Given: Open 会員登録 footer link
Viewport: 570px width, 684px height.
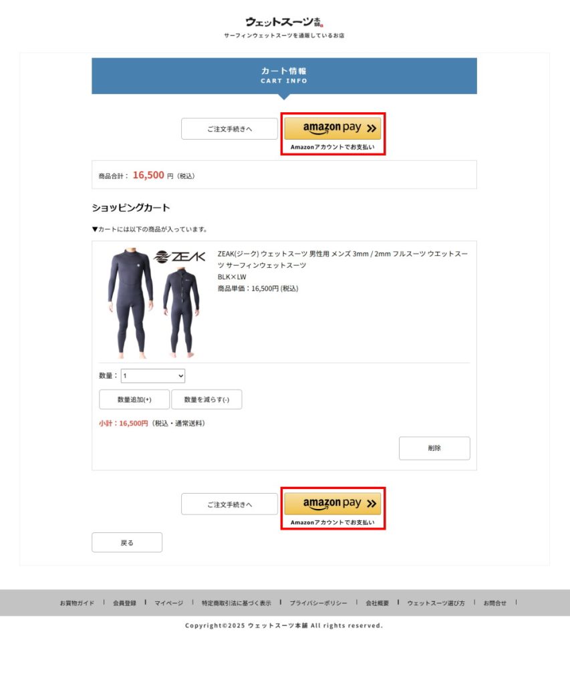Looking at the screenshot, I should pos(124,603).
